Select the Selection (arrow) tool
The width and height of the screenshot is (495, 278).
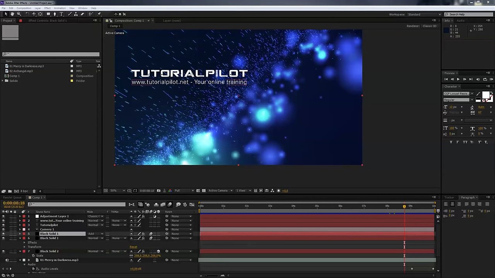click(x=6, y=14)
